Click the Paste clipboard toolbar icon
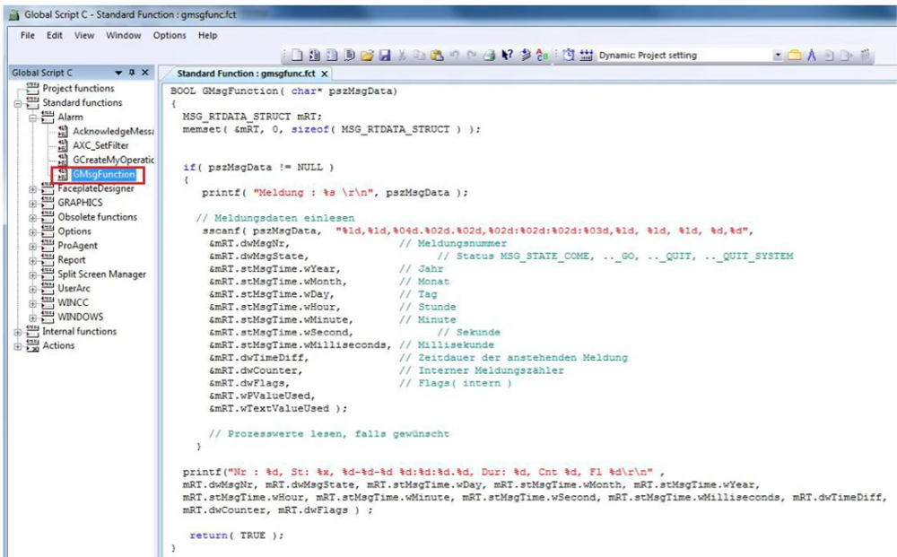897x557 pixels. (437, 56)
